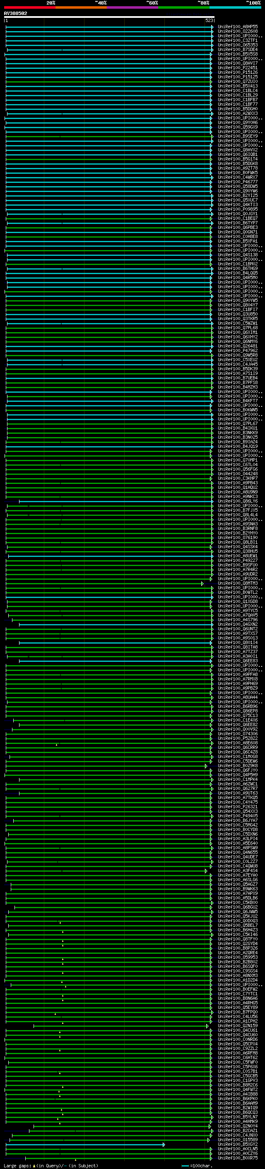Click label UniRef100_P22451
This screenshot has height=1169, width=265.
238,68
